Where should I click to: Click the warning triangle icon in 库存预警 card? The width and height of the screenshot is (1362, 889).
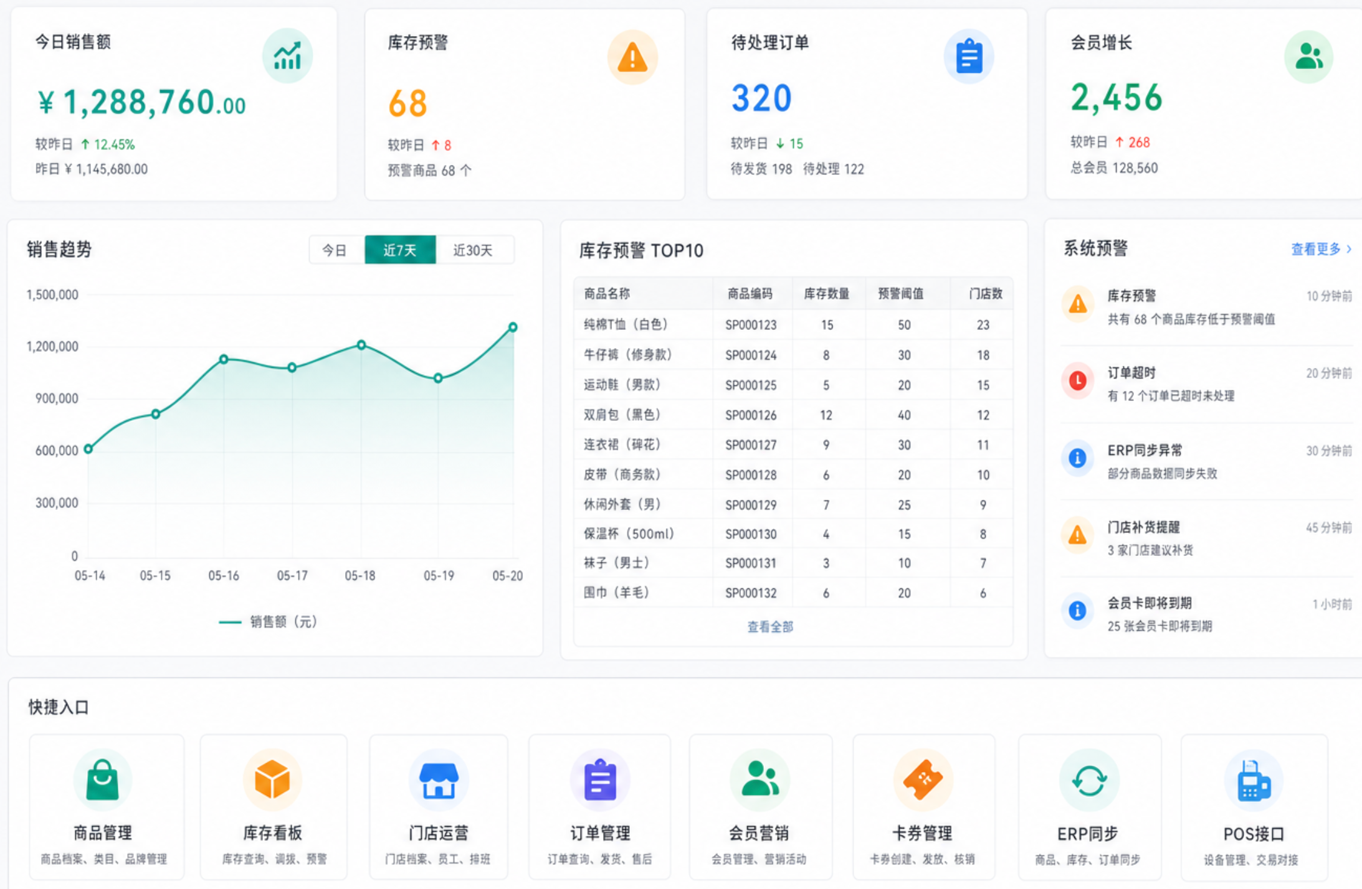coord(632,58)
